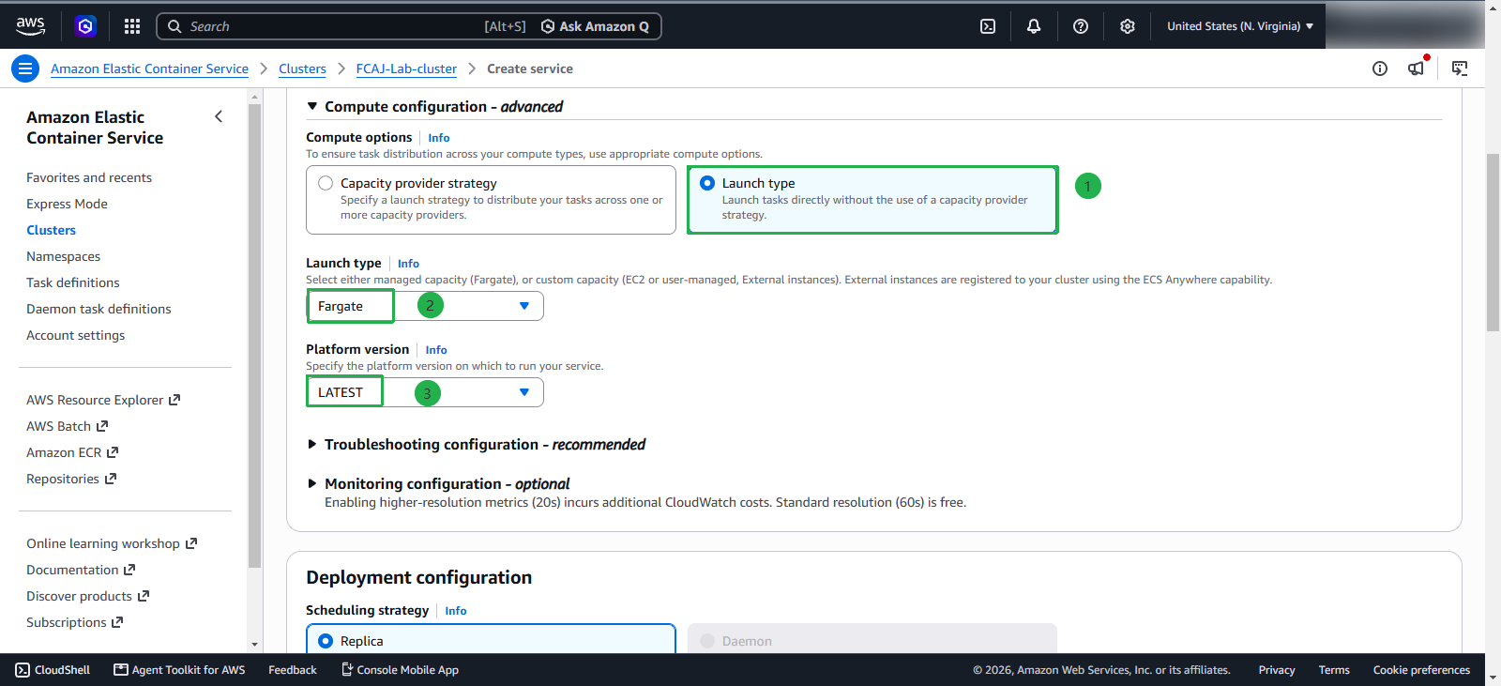1501x686 pixels.
Task: Click the sidebar vertical scrollbar
Action: coord(254,335)
